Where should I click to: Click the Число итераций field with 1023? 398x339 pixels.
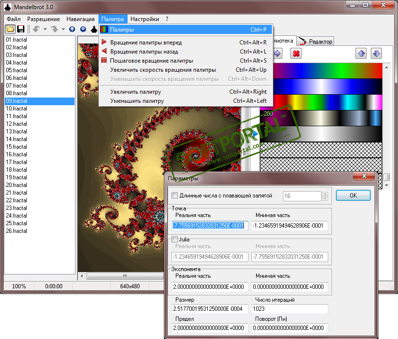point(290,309)
